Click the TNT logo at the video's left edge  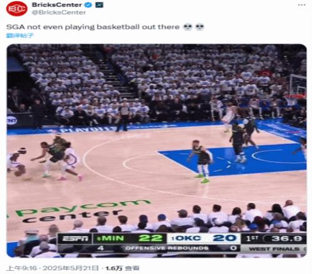pos(12,120)
